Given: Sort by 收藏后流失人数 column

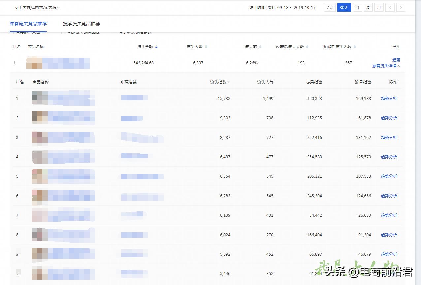Looking at the screenshot, I should (308, 47).
